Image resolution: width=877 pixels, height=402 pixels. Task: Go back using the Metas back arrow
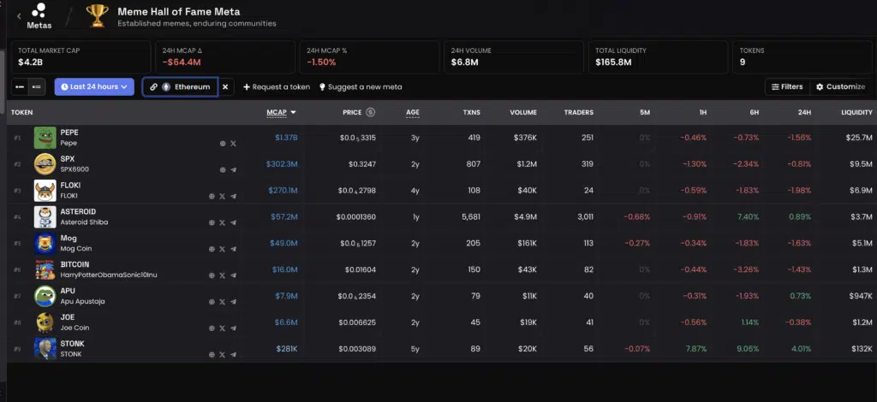(x=19, y=16)
